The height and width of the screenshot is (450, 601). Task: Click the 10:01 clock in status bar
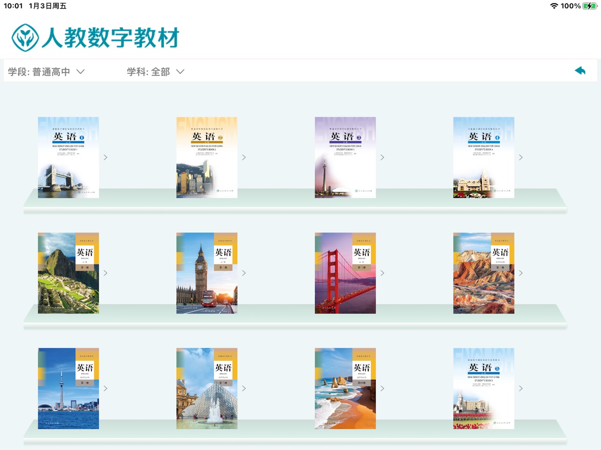13,6
